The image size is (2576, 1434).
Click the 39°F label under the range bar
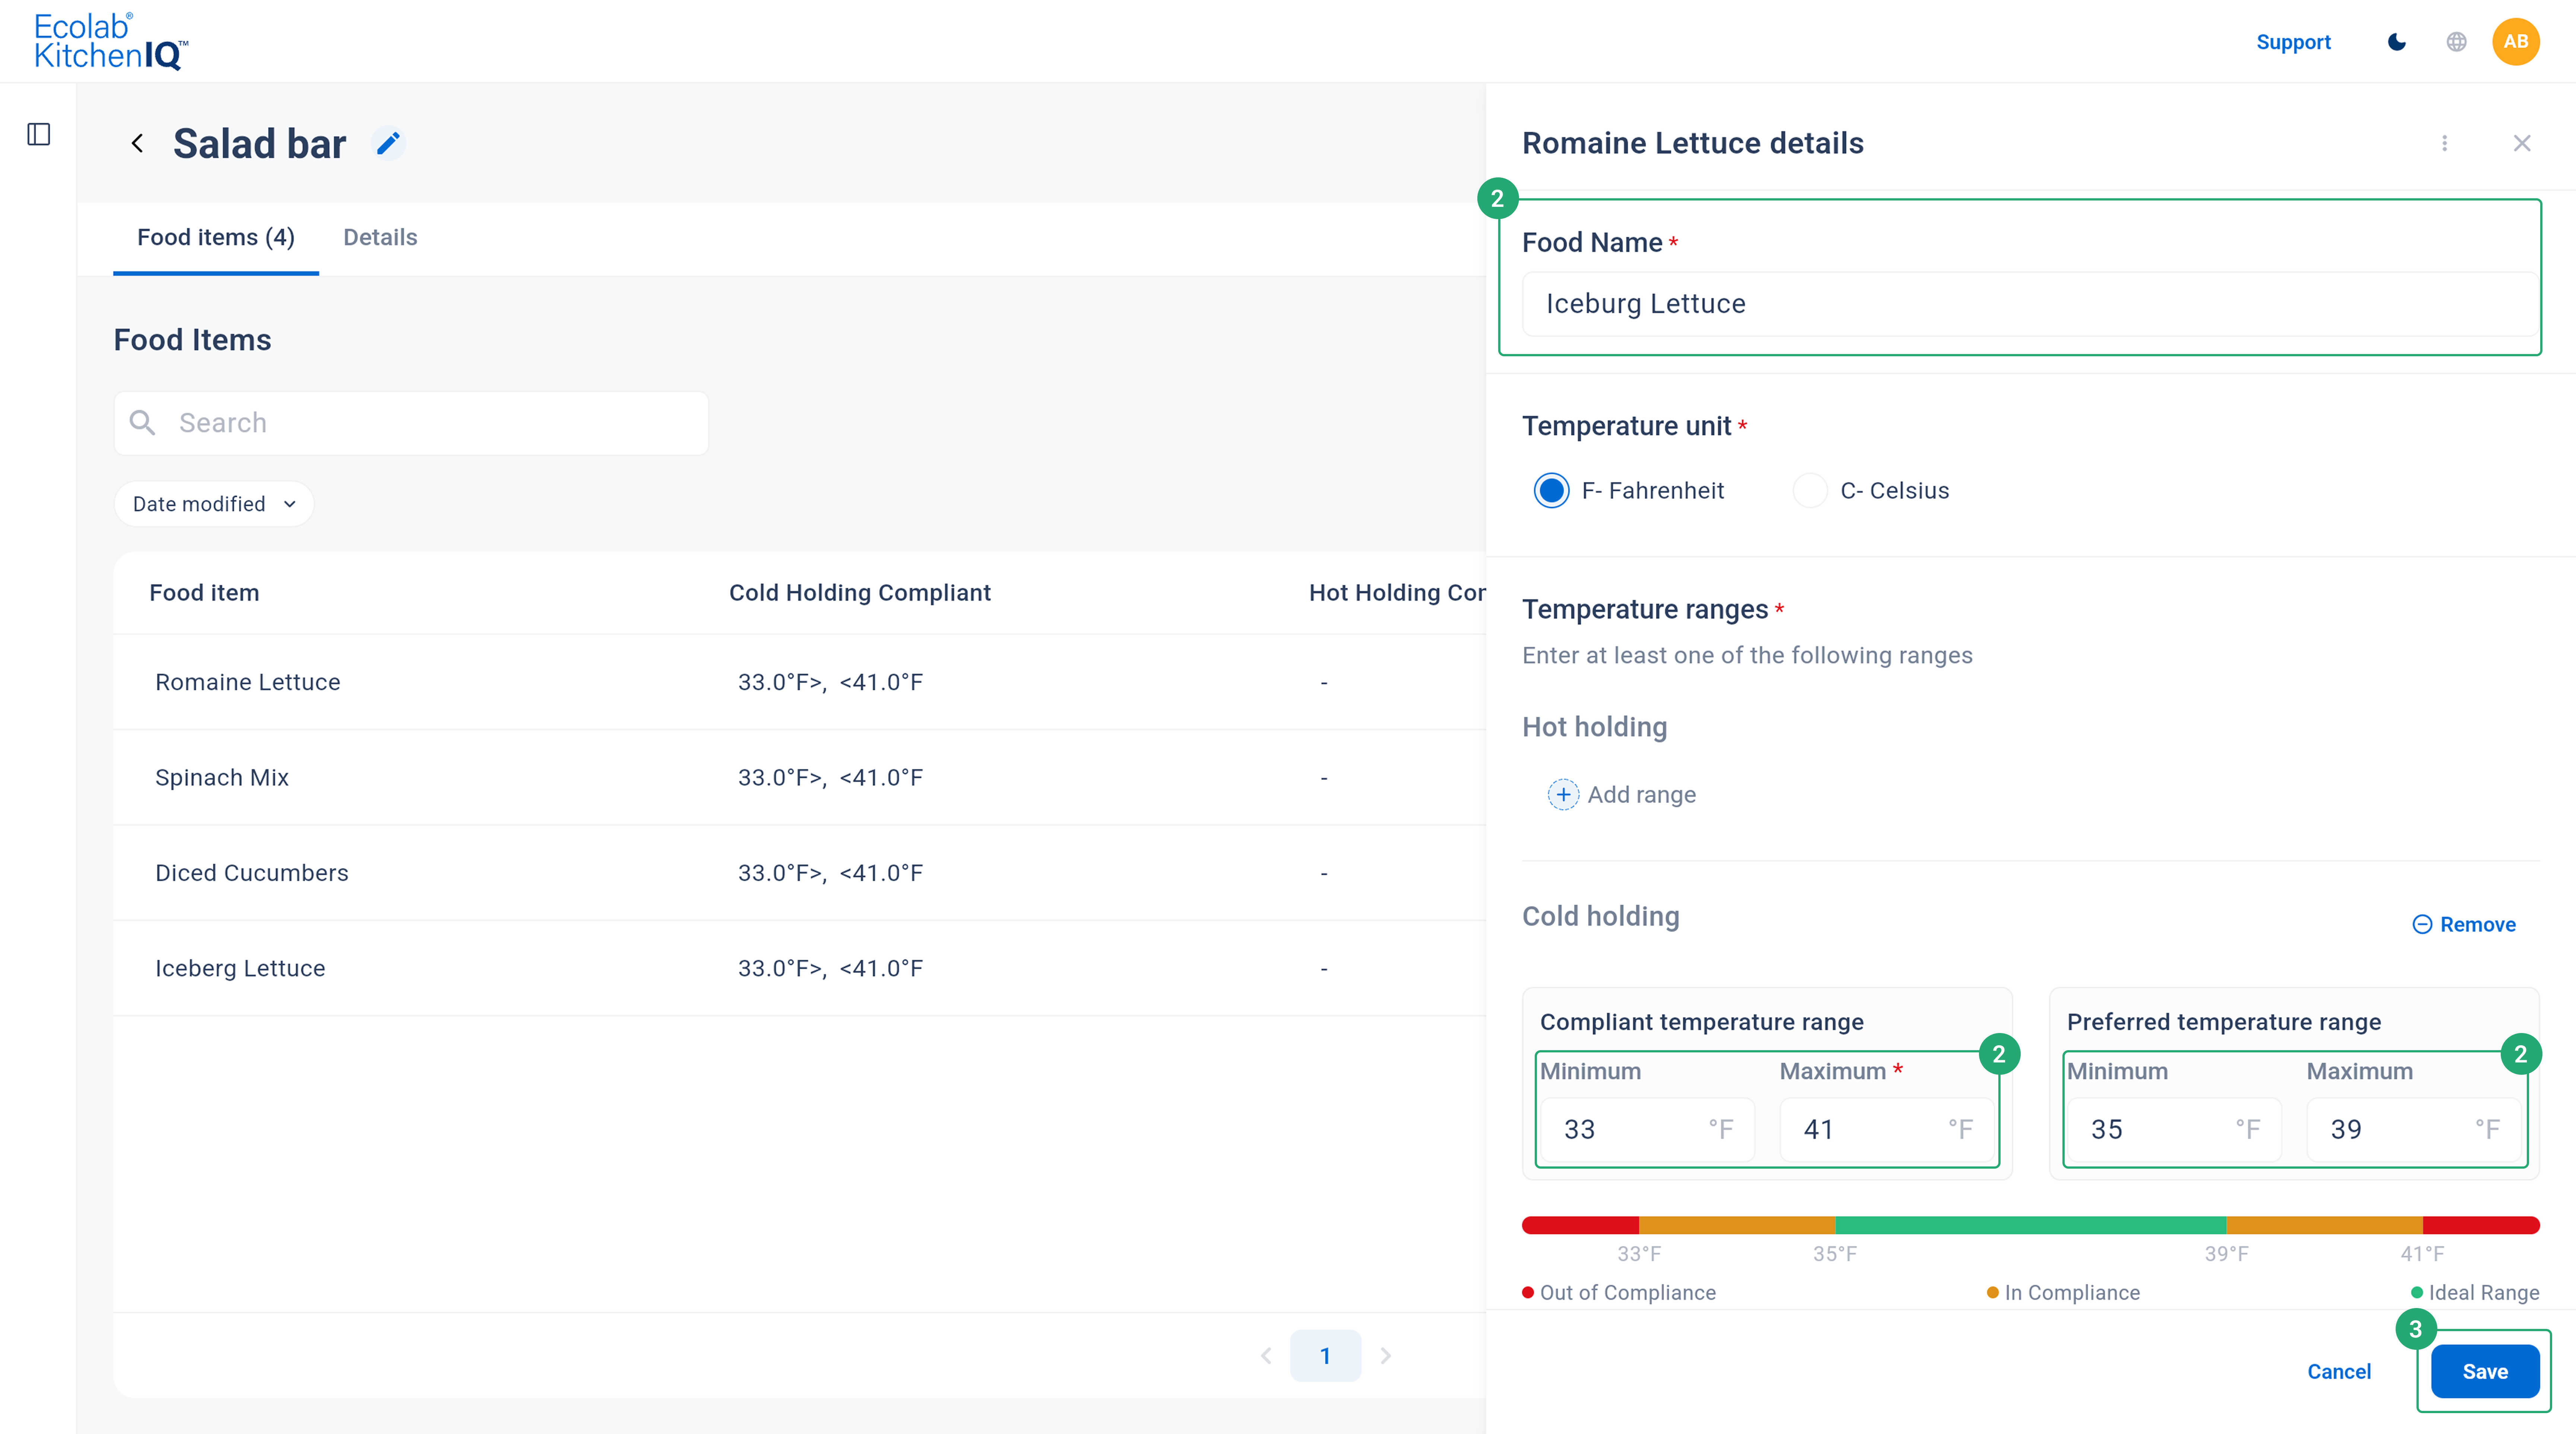(2227, 1254)
